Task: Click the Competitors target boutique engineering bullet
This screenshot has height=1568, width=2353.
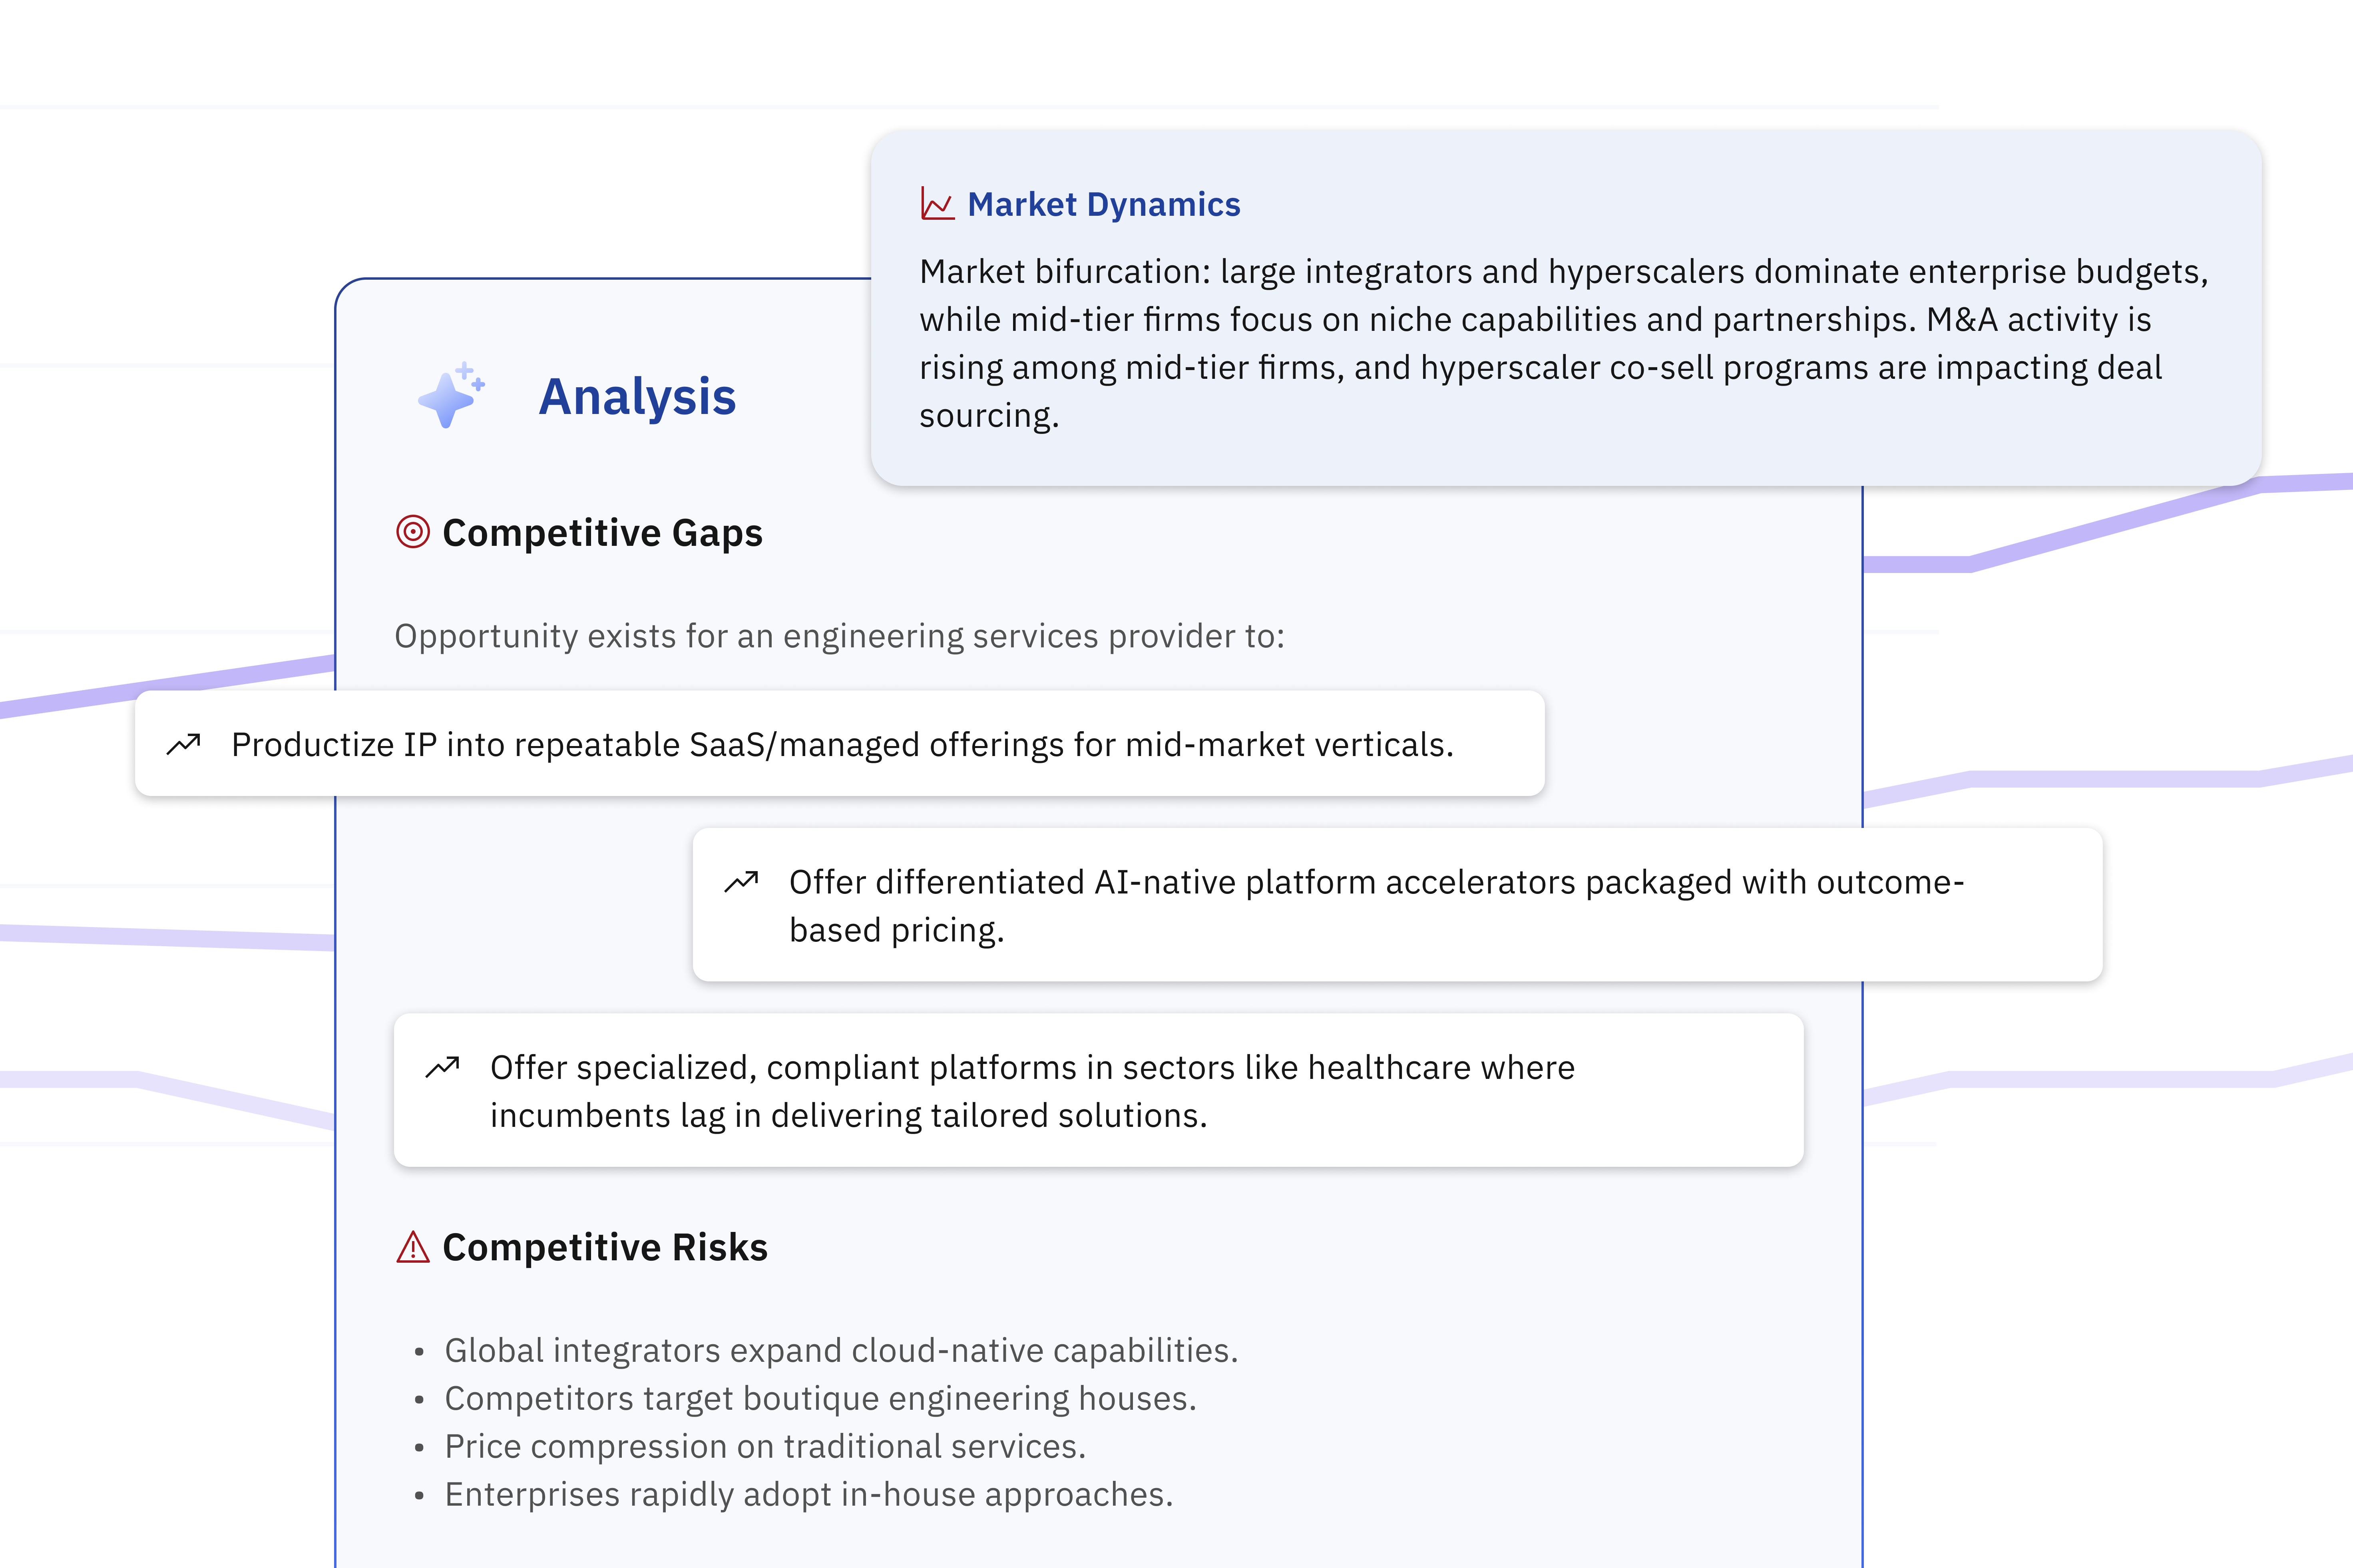Action: (x=820, y=1398)
